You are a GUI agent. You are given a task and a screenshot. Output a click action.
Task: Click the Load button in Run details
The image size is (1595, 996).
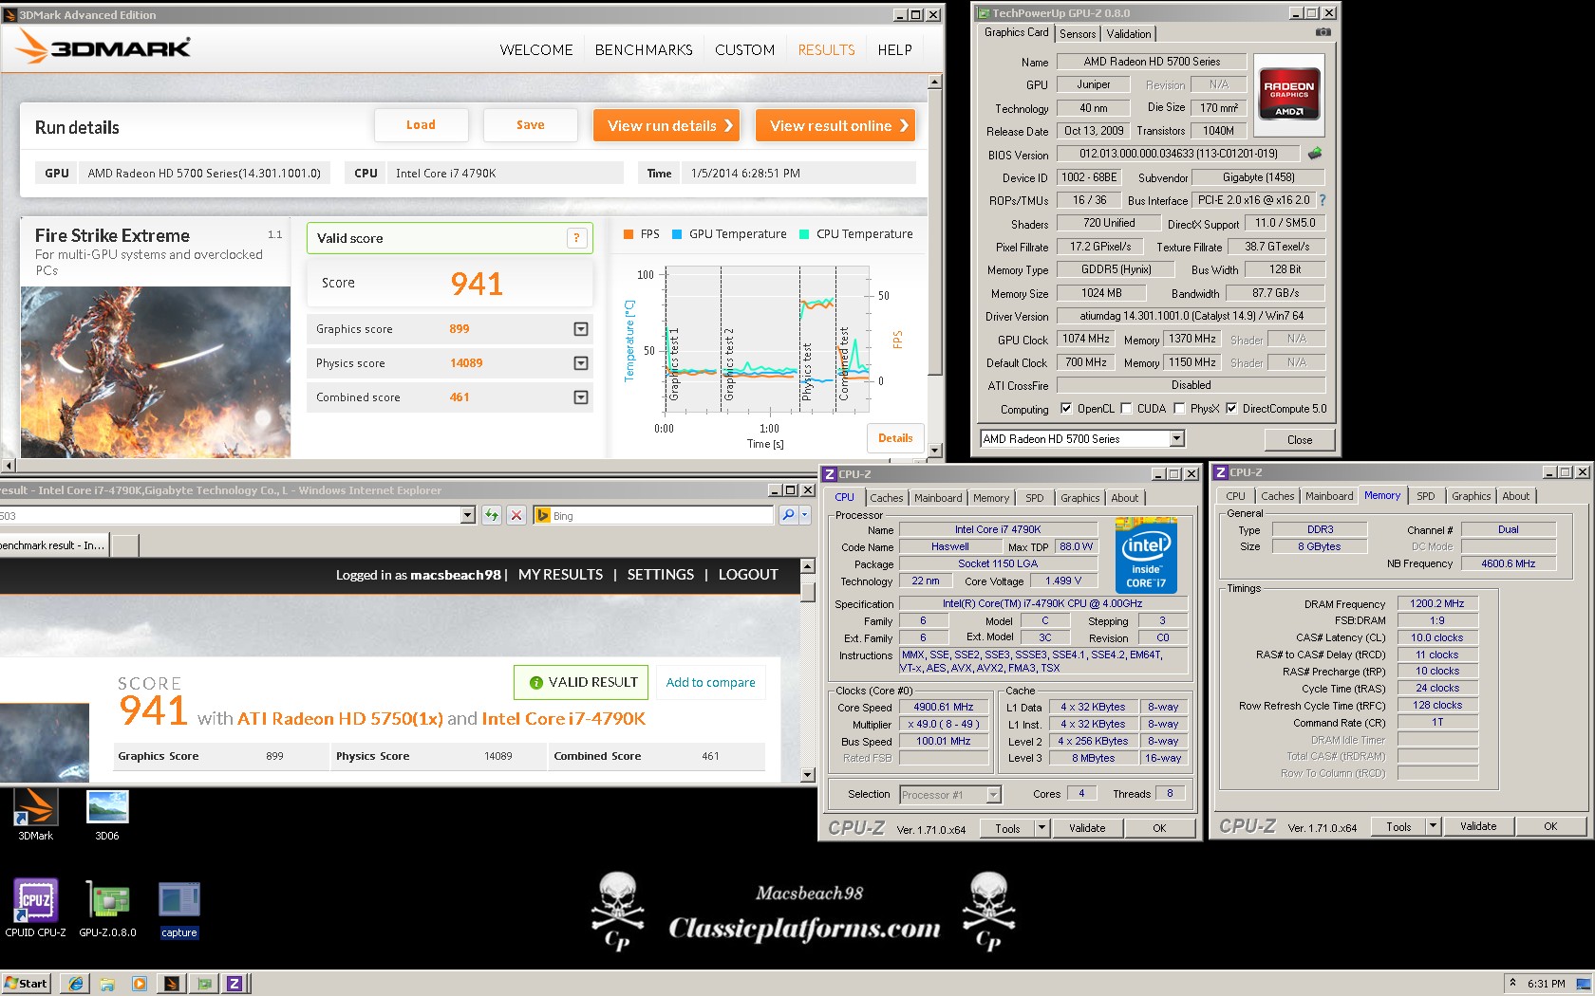point(421,125)
